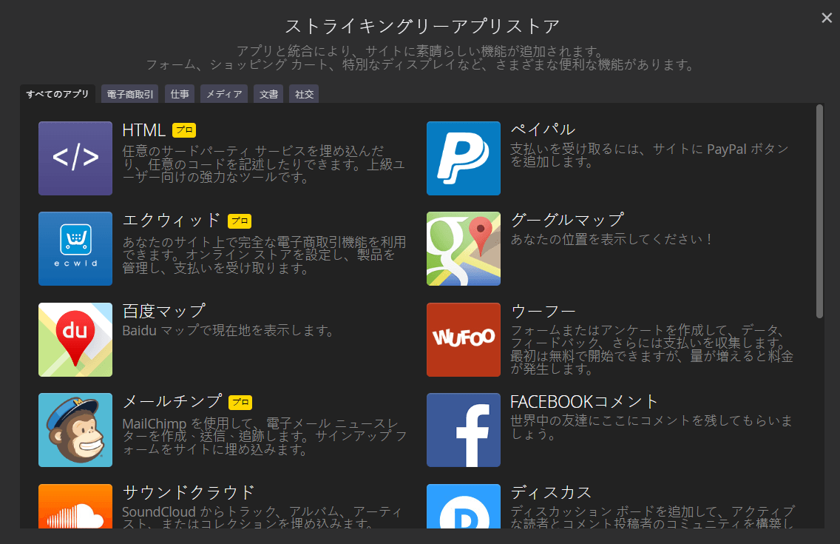Open the Disqus app icon
This screenshot has height=544, width=840.
tap(464, 506)
